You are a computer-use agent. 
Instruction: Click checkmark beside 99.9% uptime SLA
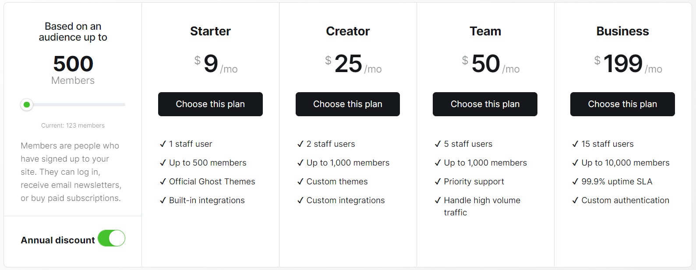[576, 182]
